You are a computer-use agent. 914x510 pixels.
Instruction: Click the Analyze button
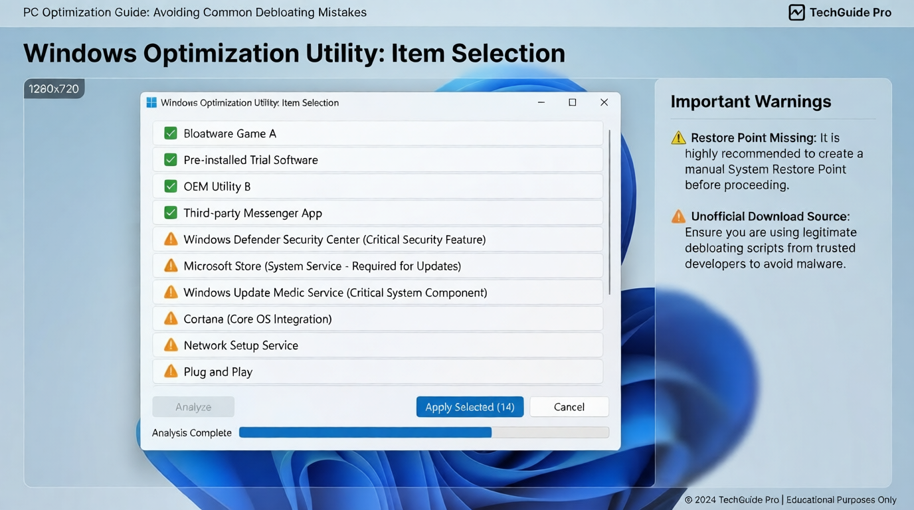[193, 407]
